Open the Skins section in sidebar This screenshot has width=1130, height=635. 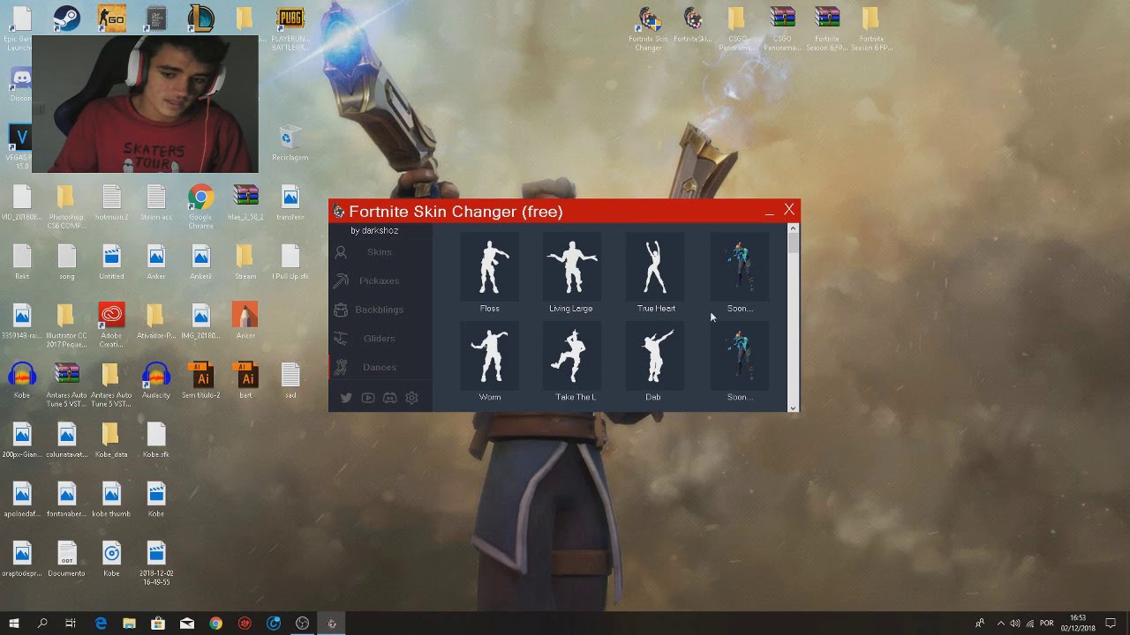point(380,252)
